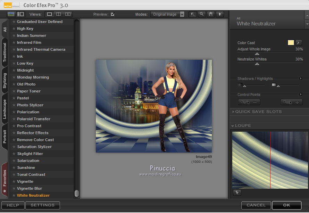Select the Indian Summer filter
This screenshot has width=309, height=213.
(42, 35)
